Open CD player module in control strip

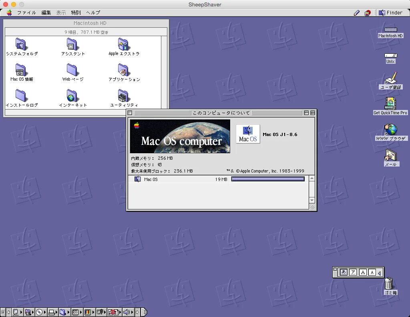coord(41,312)
